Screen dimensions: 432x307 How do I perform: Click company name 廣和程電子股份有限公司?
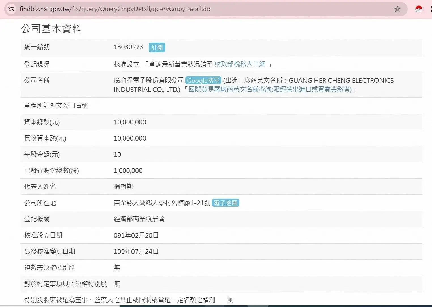point(149,81)
